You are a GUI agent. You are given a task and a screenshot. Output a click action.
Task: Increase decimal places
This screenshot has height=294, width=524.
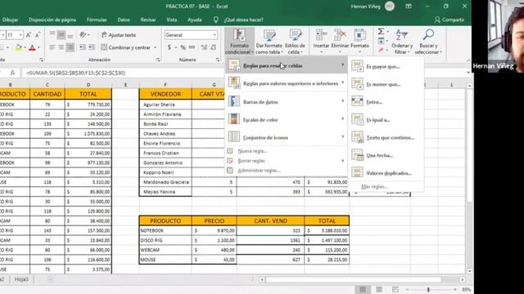204,47
